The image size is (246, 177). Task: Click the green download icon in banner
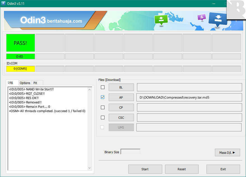161,19
